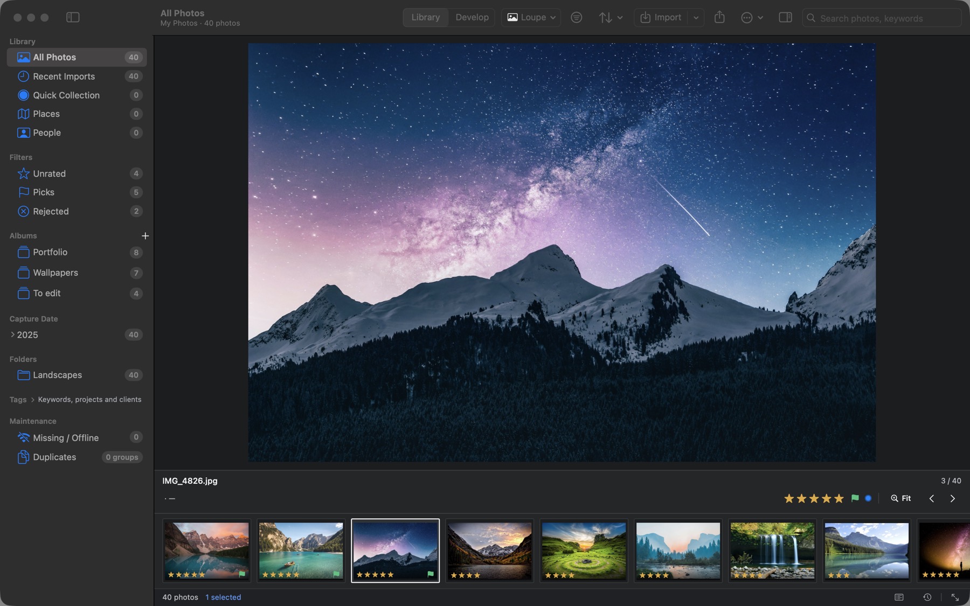Switch to the Develop tab

(472, 17)
